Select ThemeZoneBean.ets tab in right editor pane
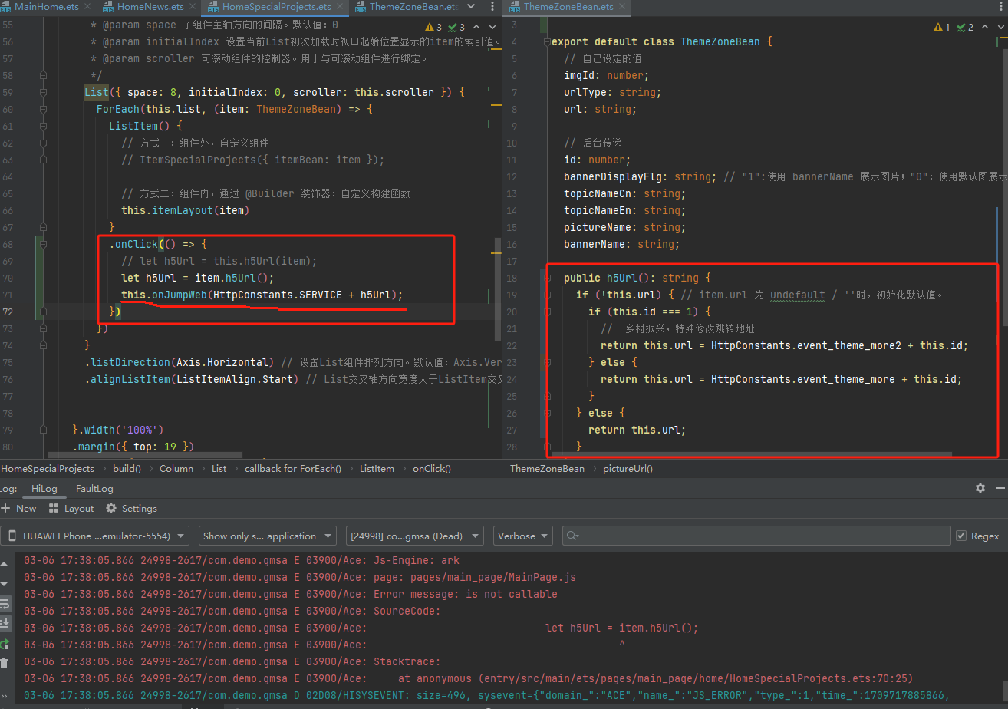This screenshot has width=1008, height=709. coord(568,7)
